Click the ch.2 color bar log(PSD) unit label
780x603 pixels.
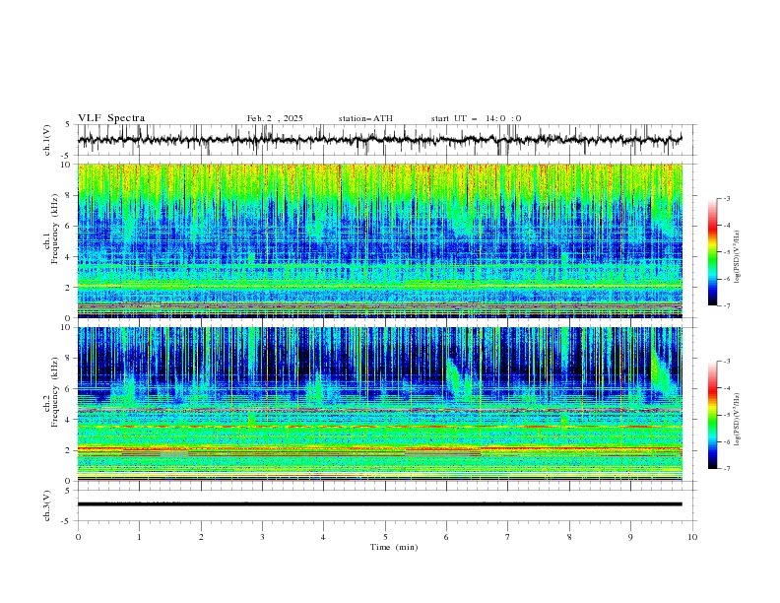pyautogui.click(x=737, y=420)
